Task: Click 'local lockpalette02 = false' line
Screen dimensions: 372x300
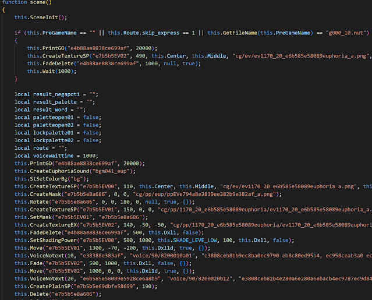Action: 58,140
